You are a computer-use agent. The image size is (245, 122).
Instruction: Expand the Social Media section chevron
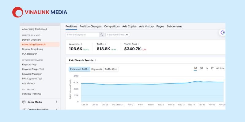(56, 102)
